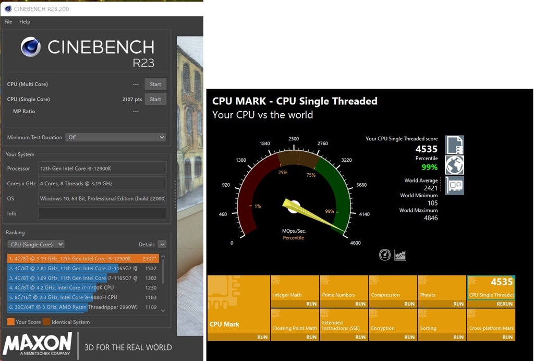The image size is (534, 361).
Task: Click the Cinebench render preview image
Action: click(x=190, y=186)
